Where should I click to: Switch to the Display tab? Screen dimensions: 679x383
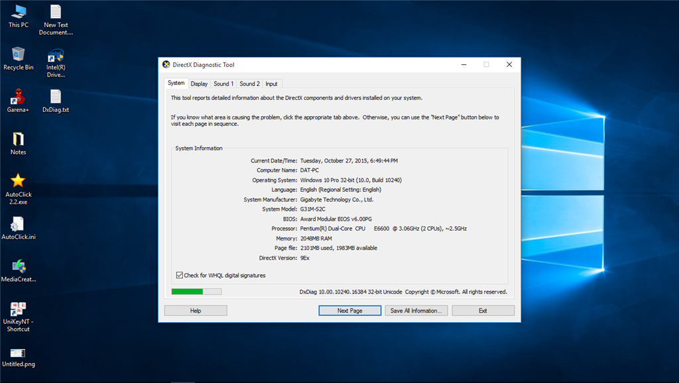(199, 84)
